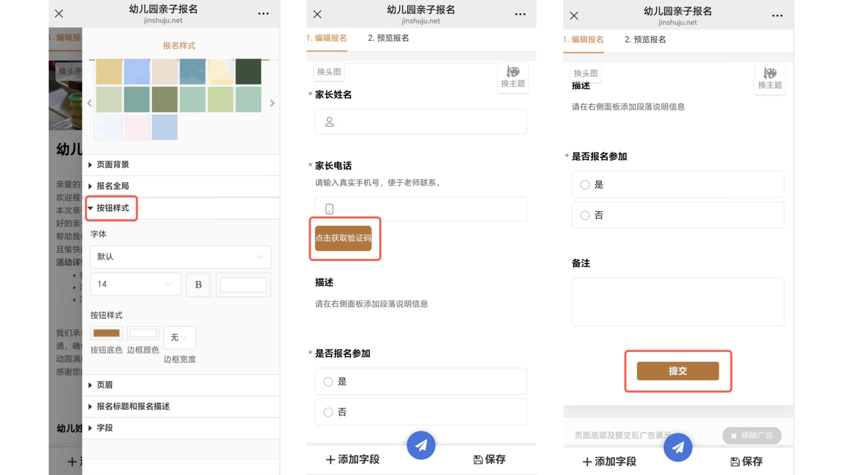Click the left arrow beside the theme swatches
Viewport: 843px width, 475px height.
89,103
